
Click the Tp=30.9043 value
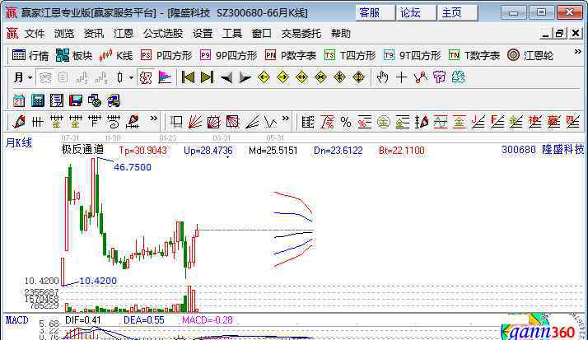[x=142, y=151]
